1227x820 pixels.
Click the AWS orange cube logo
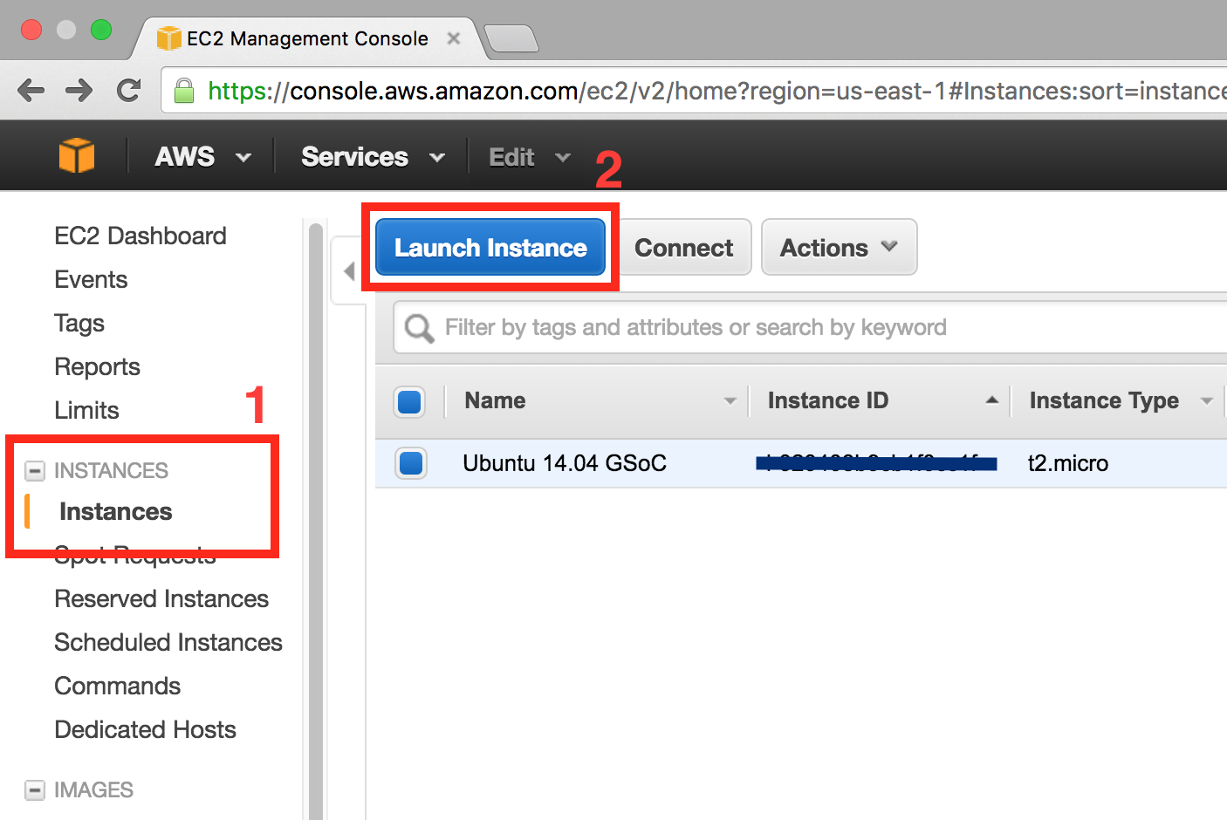pyautogui.click(x=77, y=156)
